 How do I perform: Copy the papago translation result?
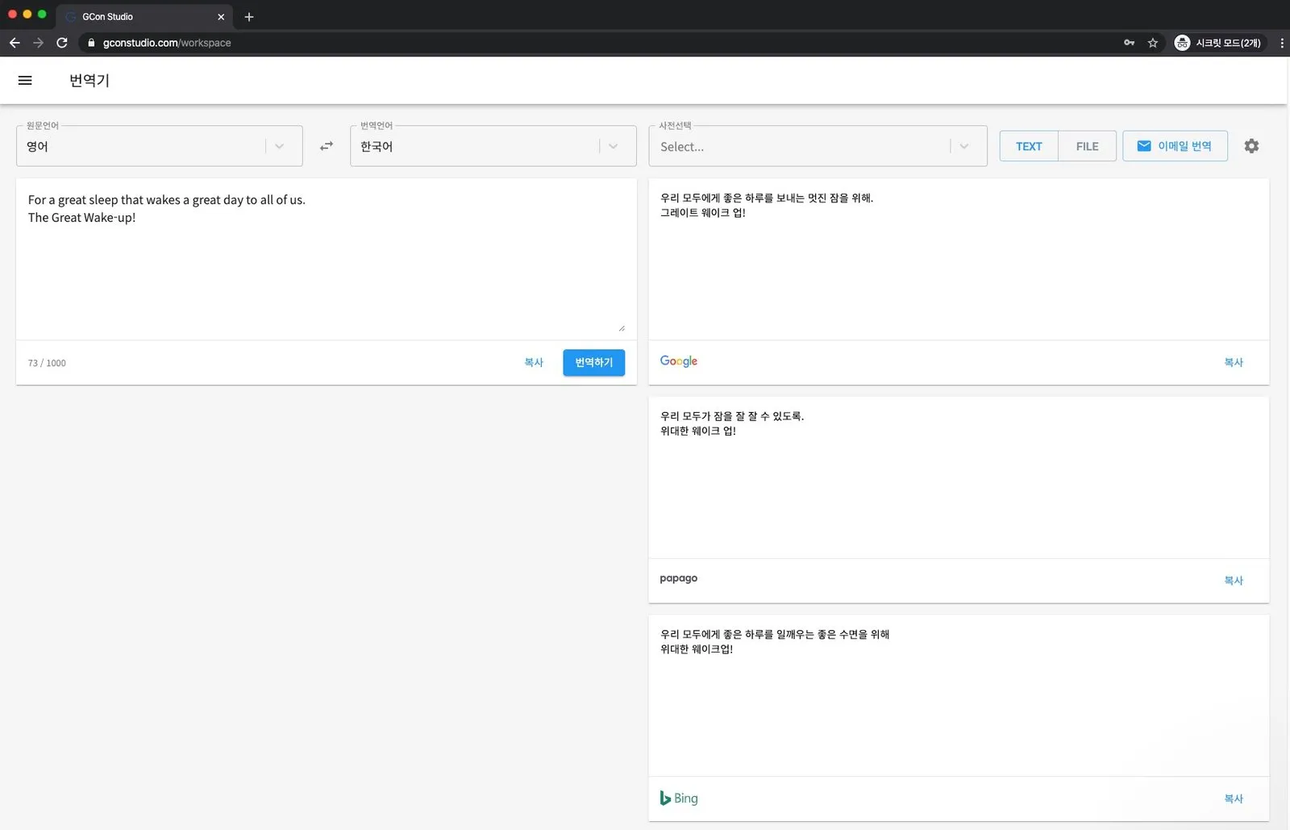tap(1234, 580)
